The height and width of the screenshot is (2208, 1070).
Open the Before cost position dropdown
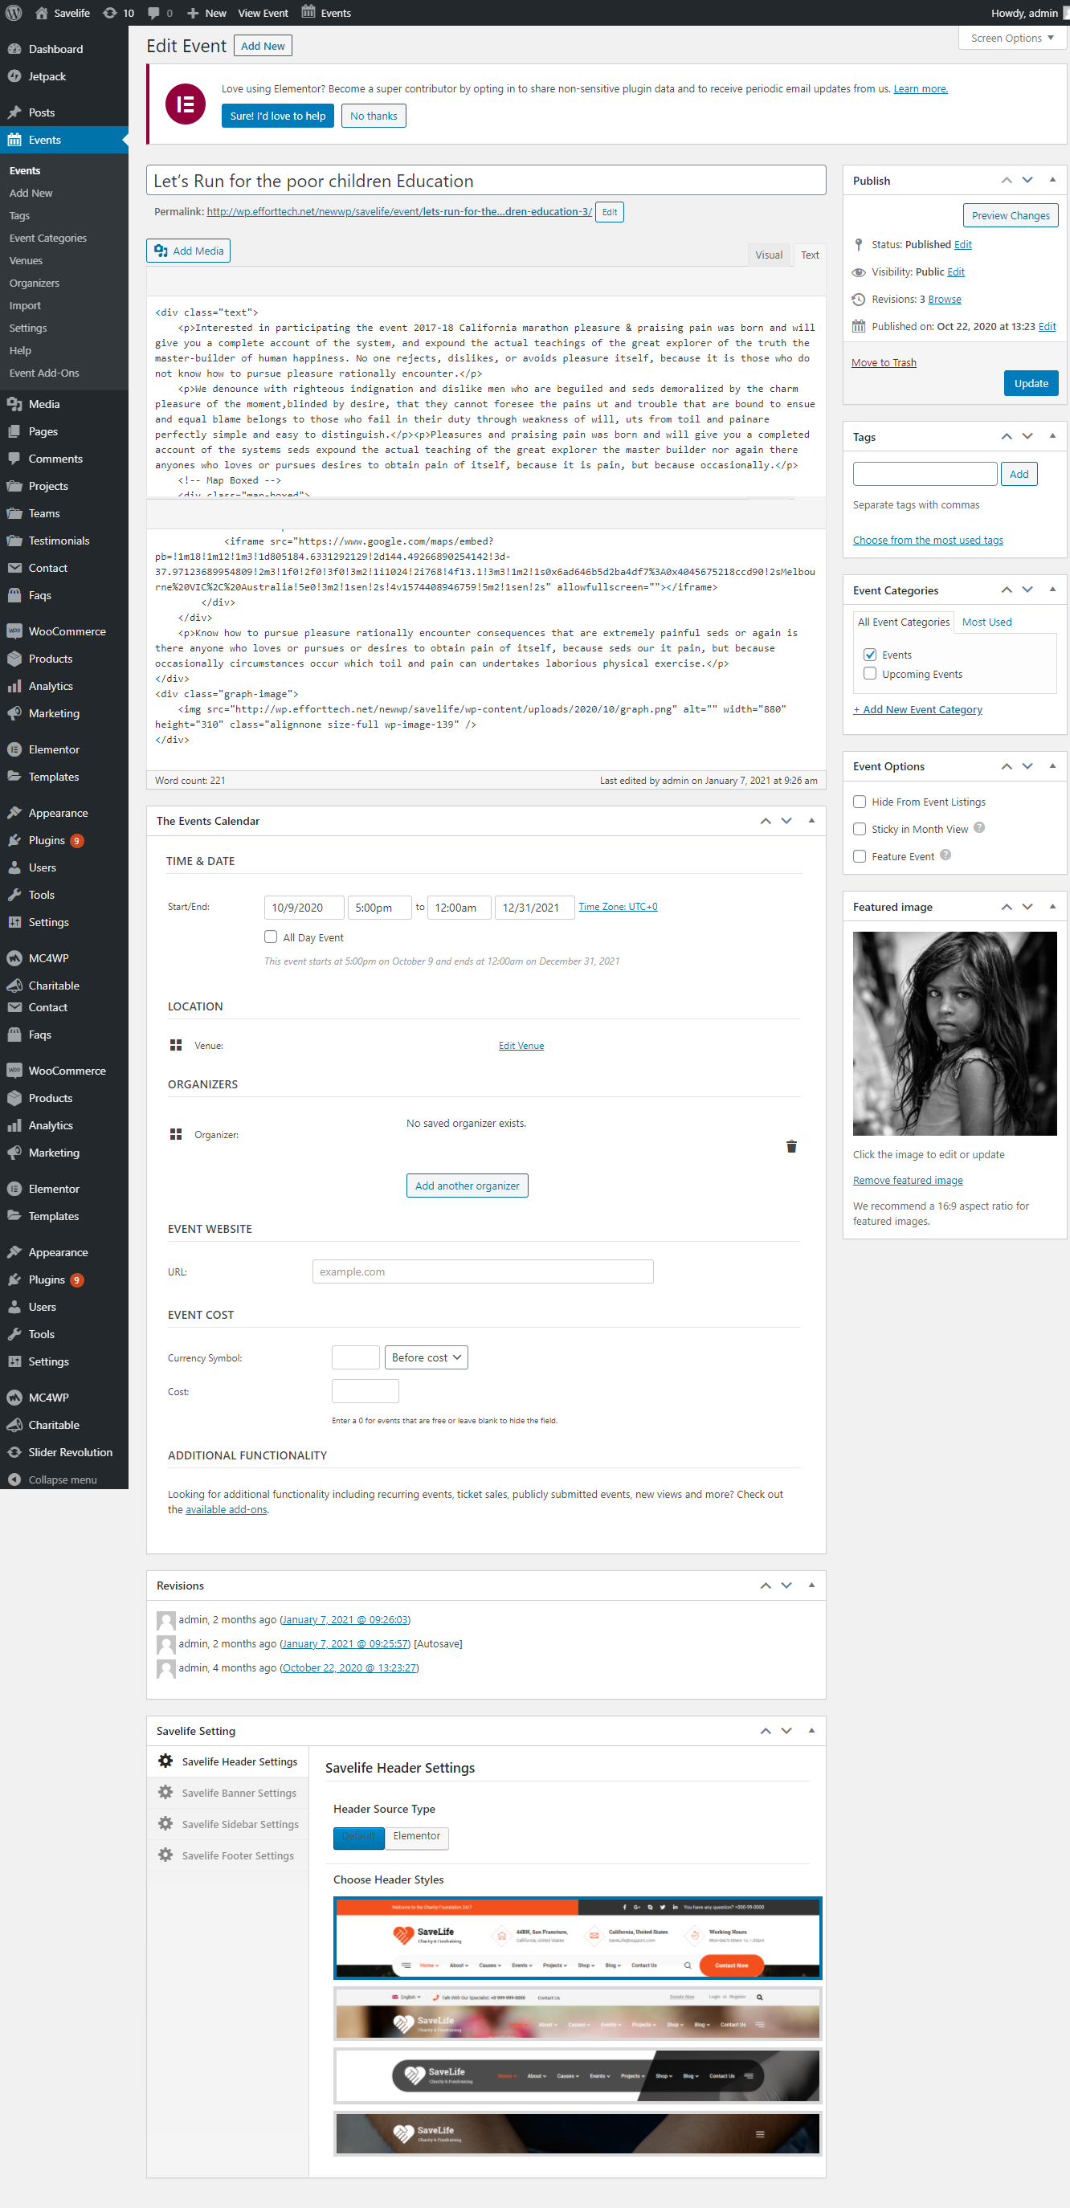pyautogui.click(x=426, y=1357)
